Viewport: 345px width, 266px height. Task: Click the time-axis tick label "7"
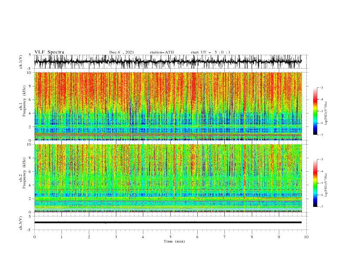coord(225,237)
